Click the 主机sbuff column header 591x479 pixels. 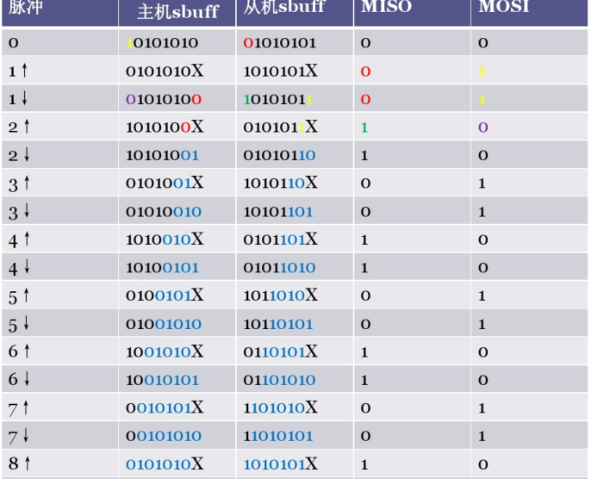click(177, 12)
